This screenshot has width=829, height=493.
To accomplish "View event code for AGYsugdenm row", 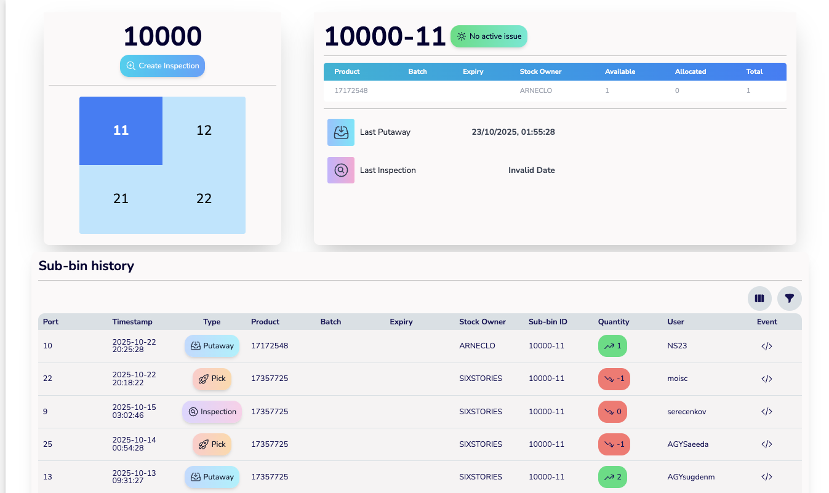I will 767,477.
